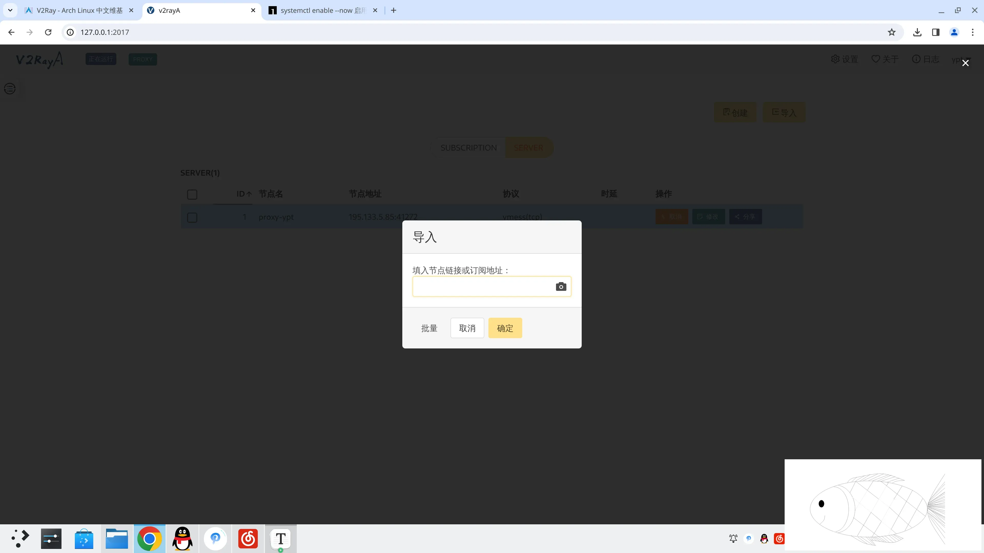Check the proxy-ypt row checkbox
Screen dimensions: 984x553
pyautogui.click(x=192, y=218)
